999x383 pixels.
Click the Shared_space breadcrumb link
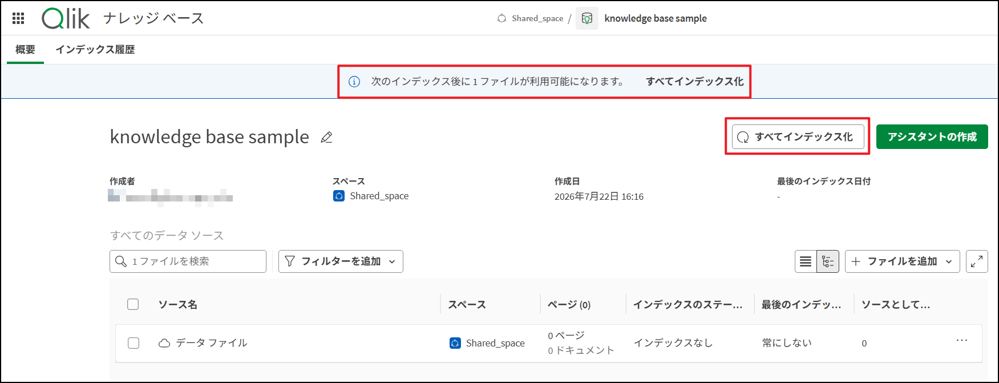pos(537,18)
